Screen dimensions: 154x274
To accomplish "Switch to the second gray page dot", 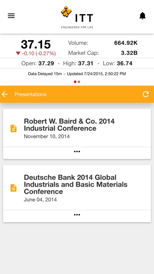I will click(x=79, y=82).
